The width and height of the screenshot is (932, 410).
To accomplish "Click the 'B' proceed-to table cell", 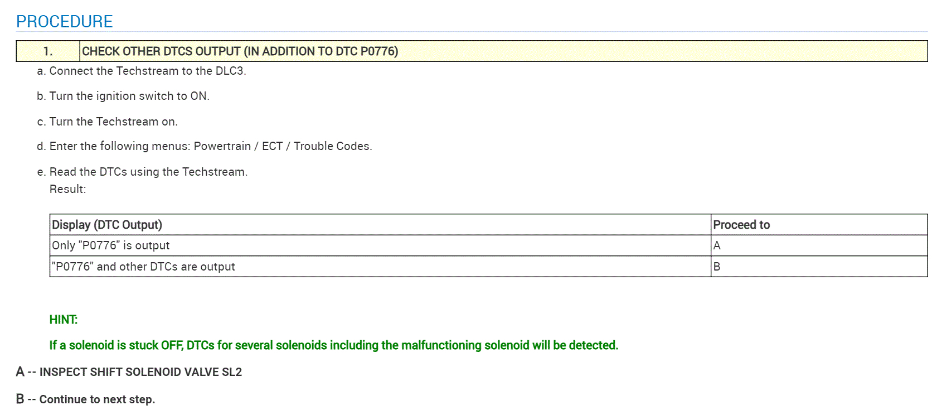I will (x=717, y=267).
